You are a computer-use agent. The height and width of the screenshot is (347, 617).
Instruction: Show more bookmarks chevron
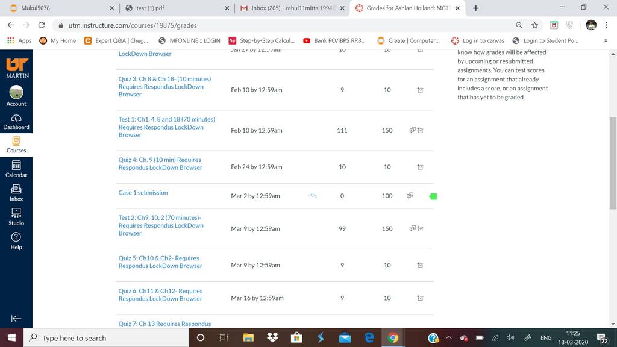[606, 40]
